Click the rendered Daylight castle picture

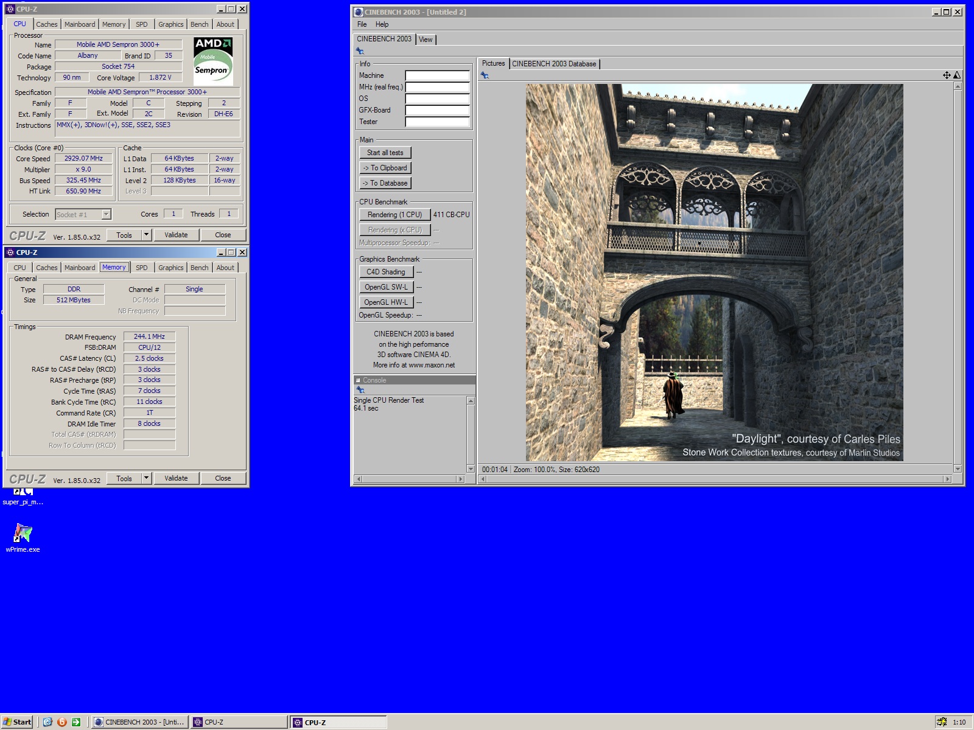click(x=714, y=273)
